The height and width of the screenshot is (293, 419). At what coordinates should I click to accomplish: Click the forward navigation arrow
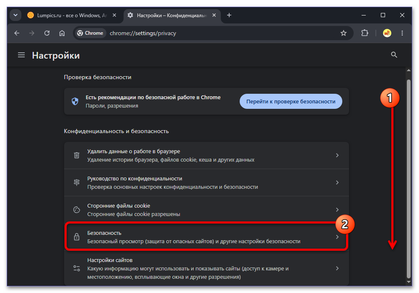pyautogui.click(x=32, y=33)
